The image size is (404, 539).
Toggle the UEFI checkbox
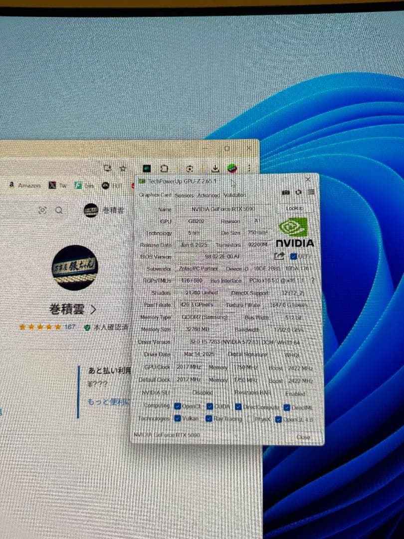[x=294, y=256]
